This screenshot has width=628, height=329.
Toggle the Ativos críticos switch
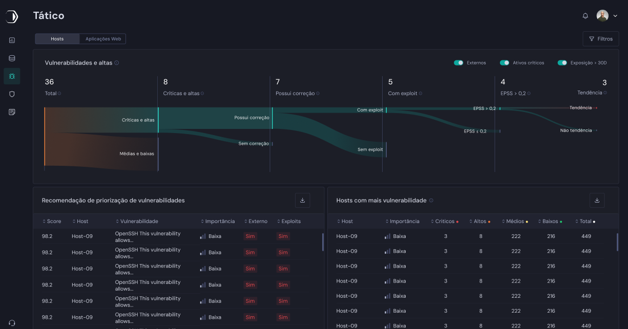pos(505,63)
